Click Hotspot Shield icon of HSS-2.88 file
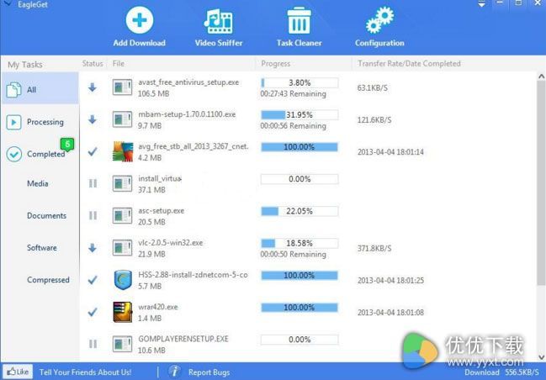This screenshot has width=546, height=380. click(x=123, y=280)
